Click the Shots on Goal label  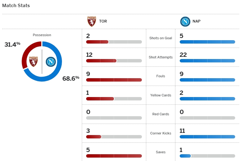tap(161, 38)
